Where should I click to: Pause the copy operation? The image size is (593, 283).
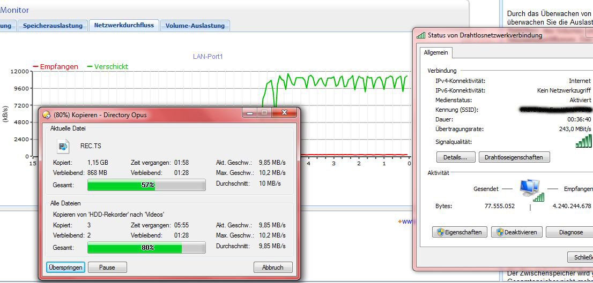coord(107,267)
